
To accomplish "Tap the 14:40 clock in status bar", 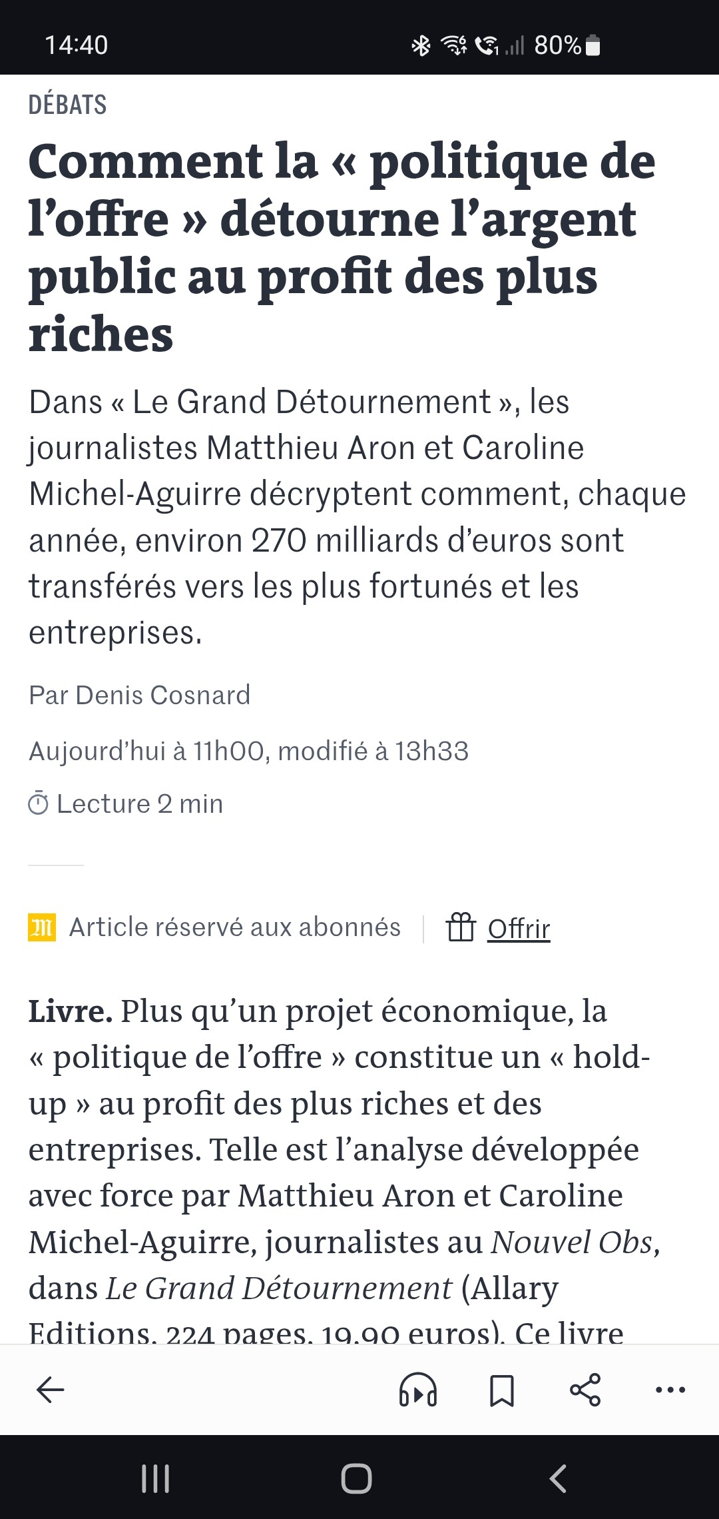I will 76,45.
